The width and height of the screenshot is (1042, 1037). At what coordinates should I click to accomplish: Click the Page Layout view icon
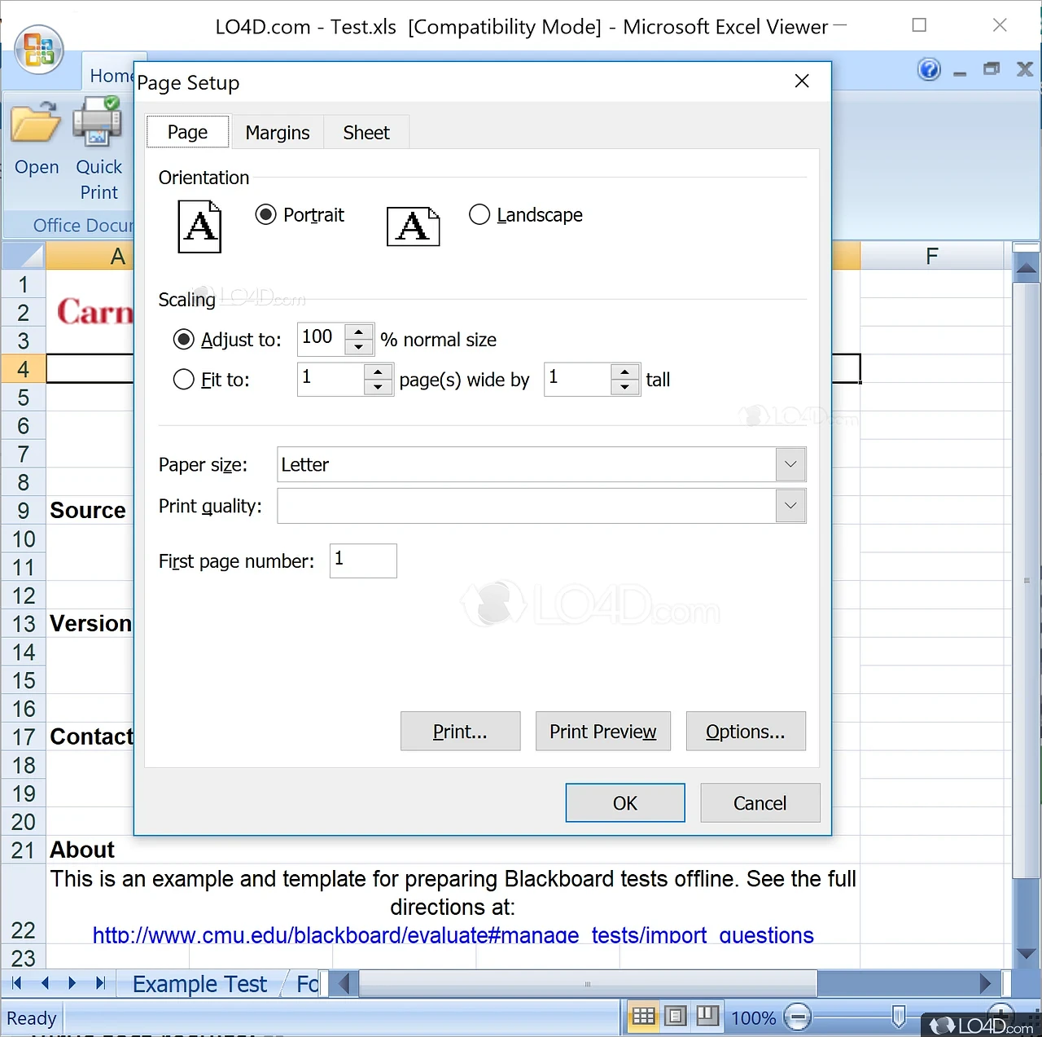tap(675, 1016)
